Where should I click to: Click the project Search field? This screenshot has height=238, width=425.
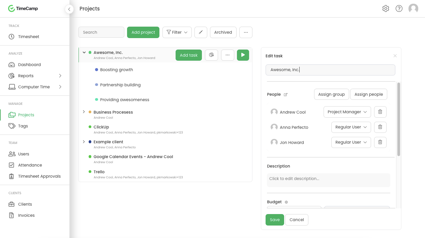click(x=101, y=32)
